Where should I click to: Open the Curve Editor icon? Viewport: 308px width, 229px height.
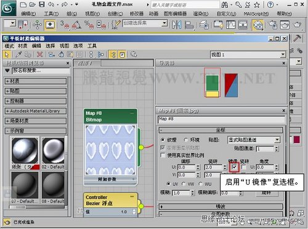click(x=230, y=25)
